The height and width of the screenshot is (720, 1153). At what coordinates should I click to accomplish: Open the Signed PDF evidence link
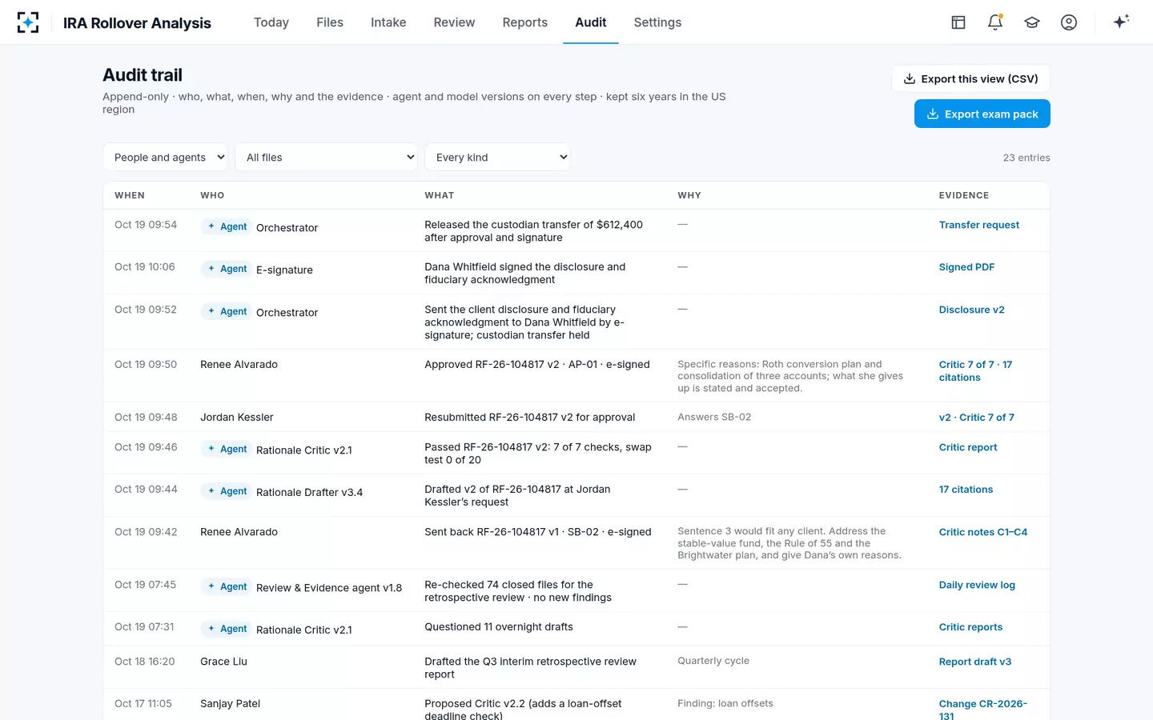click(x=967, y=267)
